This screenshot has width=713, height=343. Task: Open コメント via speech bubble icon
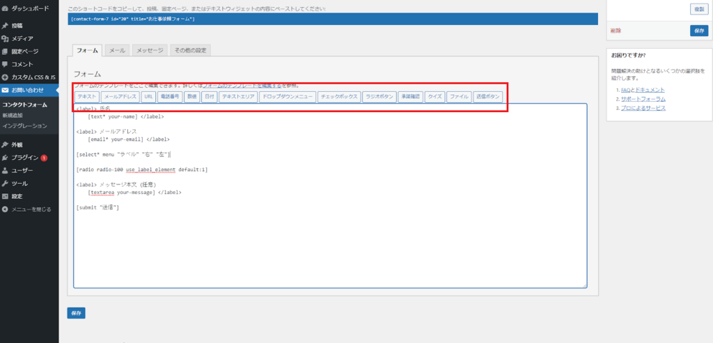pos(6,64)
